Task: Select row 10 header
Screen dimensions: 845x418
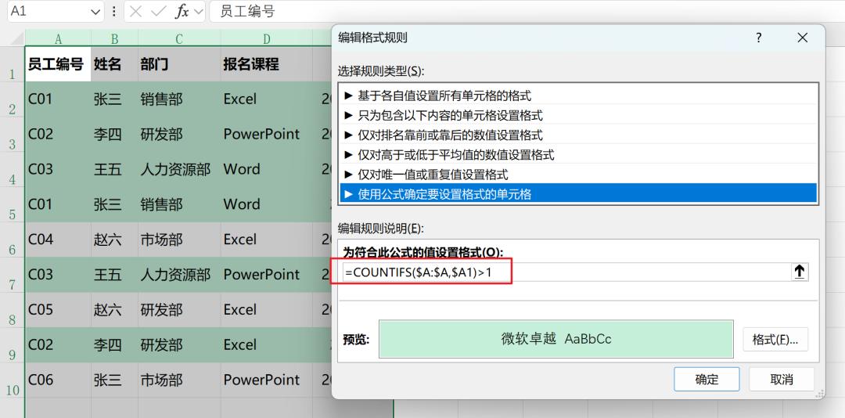Action: (x=13, y=380)
